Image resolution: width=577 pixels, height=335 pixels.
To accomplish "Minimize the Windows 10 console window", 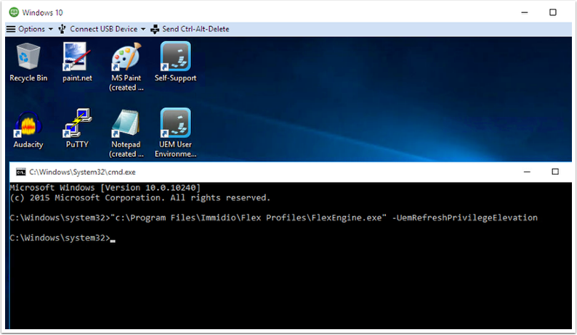I will (x=525, y=12).
